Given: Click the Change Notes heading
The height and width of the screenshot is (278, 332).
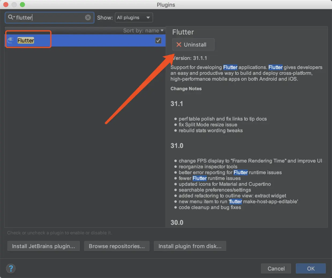Looking at the screenshot, I should pyautogui.click(x=186, y=88).
